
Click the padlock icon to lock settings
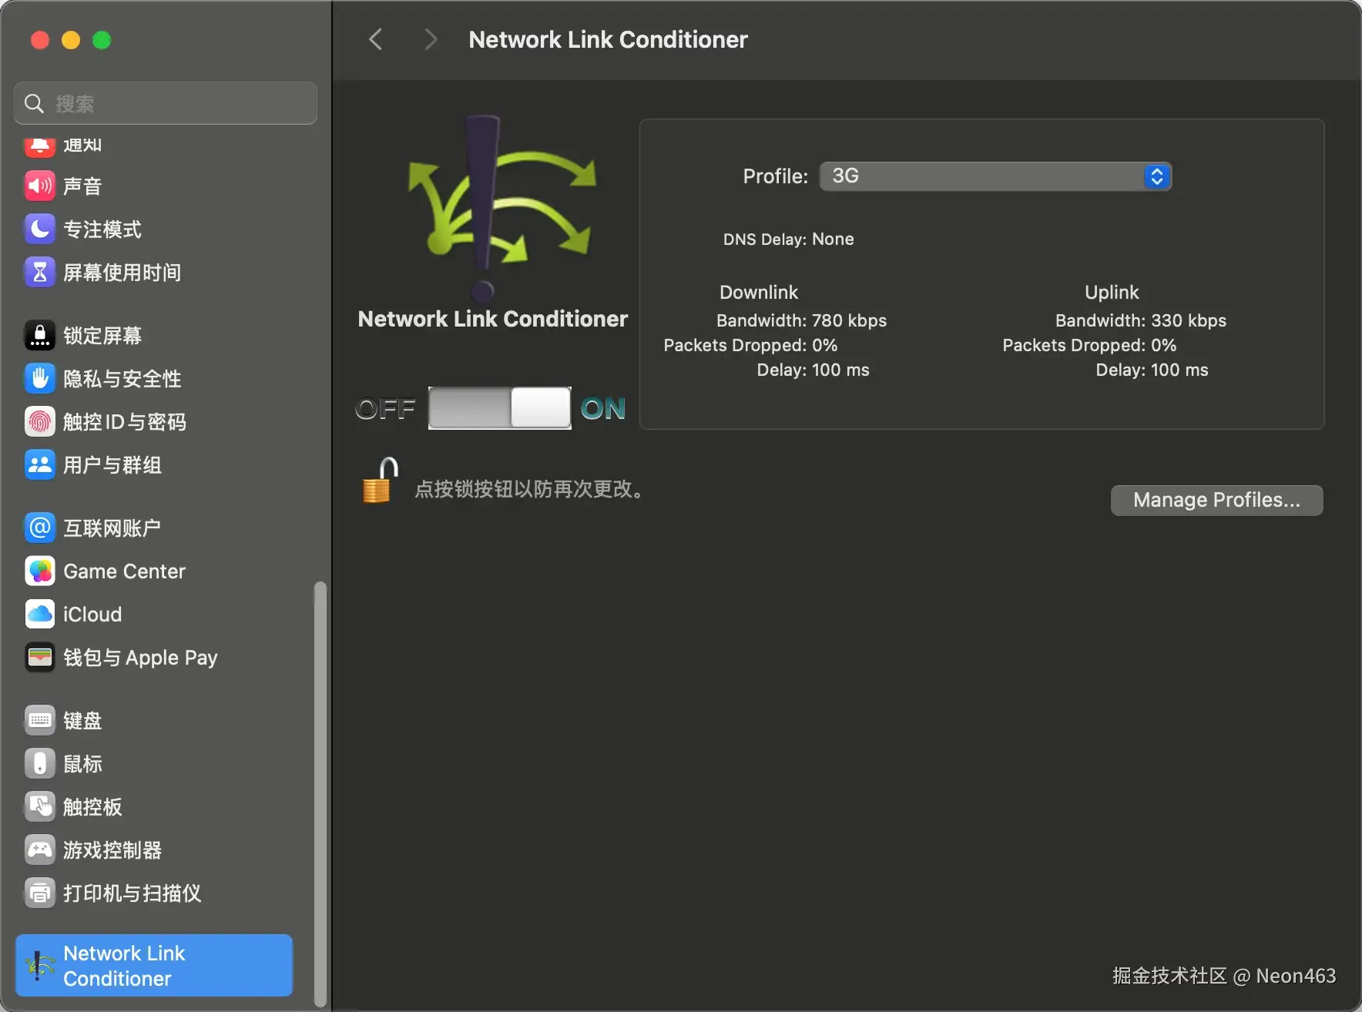pos(380,481)
